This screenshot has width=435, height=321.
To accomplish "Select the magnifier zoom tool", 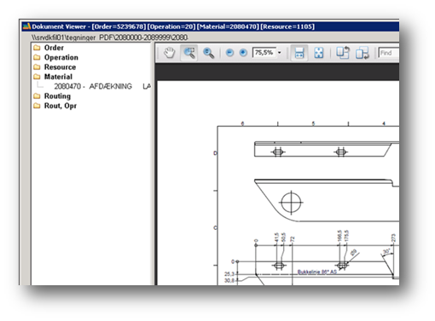I will pos(209,53).
